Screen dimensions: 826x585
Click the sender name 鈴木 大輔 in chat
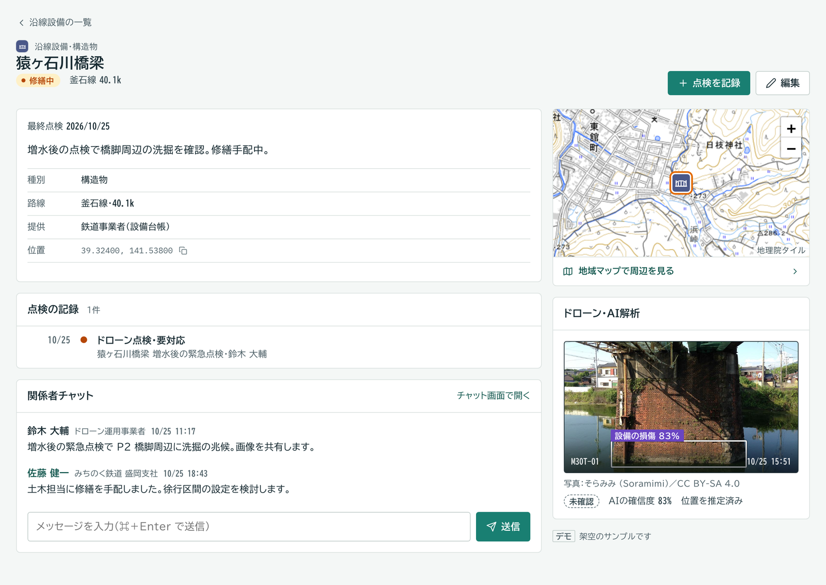coord(48,431)
